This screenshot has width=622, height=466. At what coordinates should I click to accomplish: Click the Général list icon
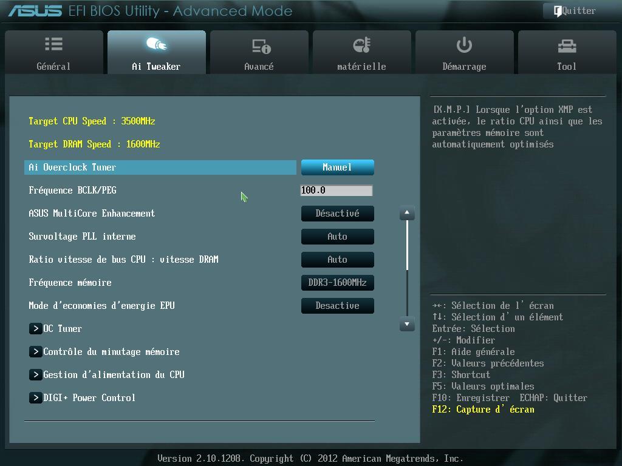pos(53,44)
